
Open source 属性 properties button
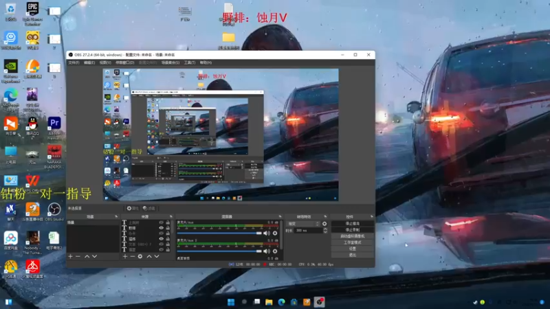click(x=133, y=209)
